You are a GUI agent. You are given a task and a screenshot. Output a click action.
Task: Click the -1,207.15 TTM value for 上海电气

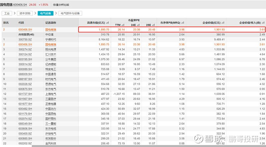[x=119, y=94]
